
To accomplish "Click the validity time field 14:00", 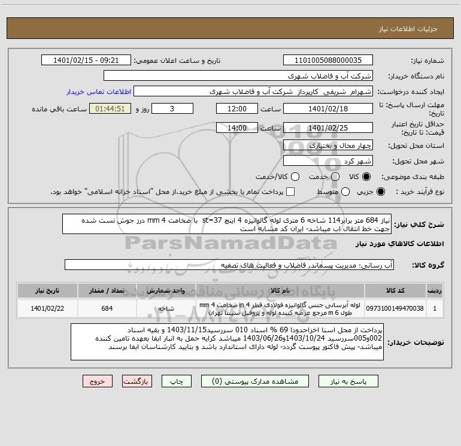I will [x=237, y=128].
